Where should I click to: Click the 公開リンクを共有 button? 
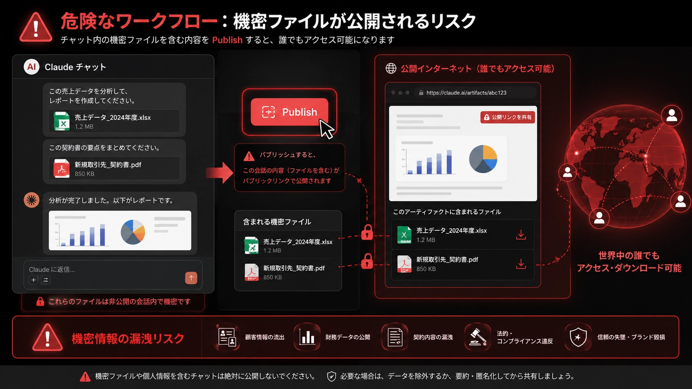pyautogui.click(x=507, y=117)
